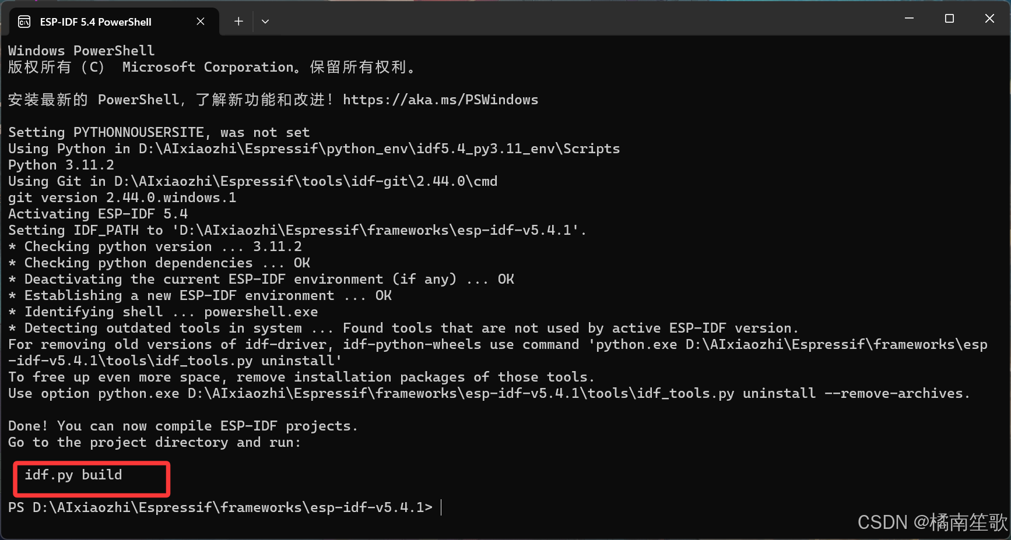Screen dimensions: 1011x540
Task: Open a new terminal tab
Action: (x=238, y=22)
